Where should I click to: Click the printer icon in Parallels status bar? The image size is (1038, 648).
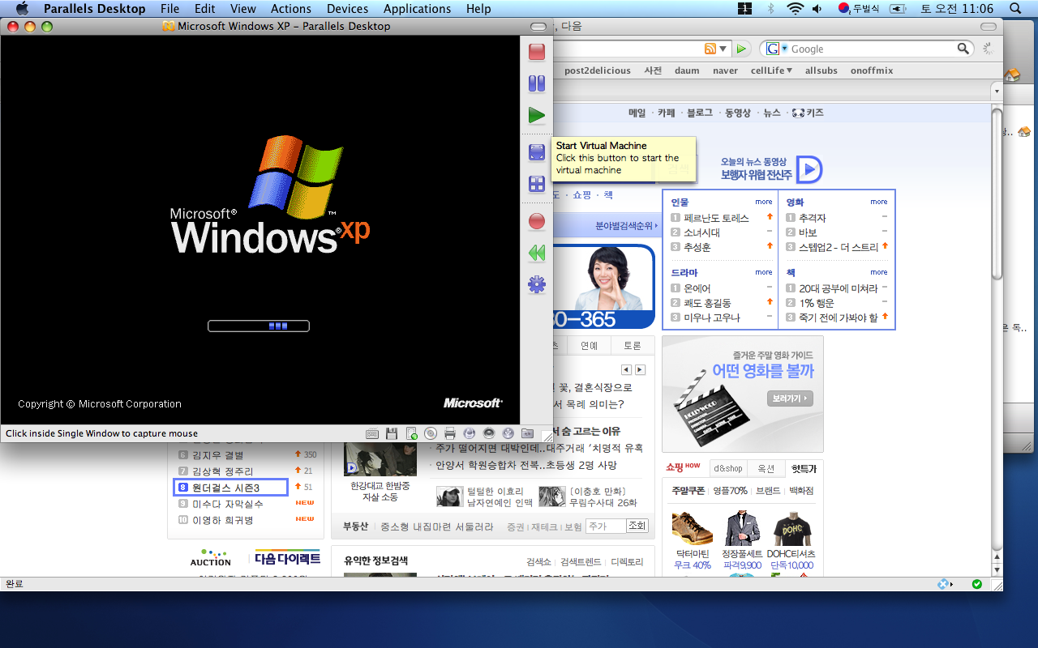pos(450,433)
